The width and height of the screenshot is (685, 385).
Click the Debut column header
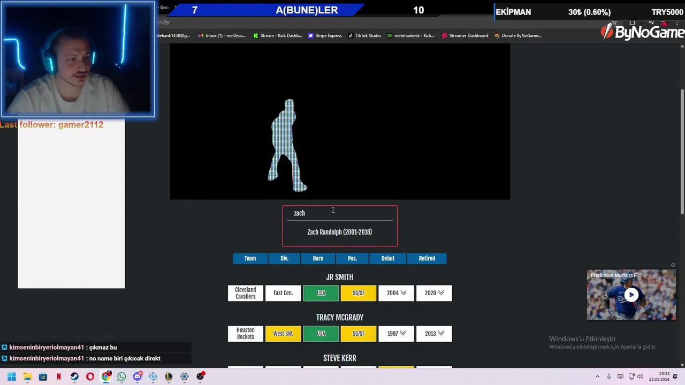pyautogui.click(x=388, y=258)
